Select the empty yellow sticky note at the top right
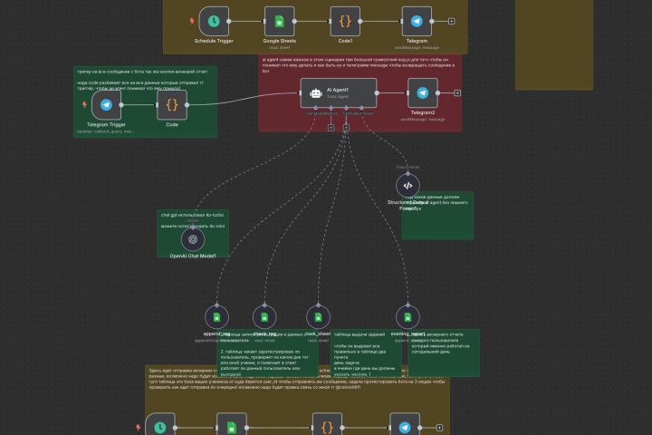Viewport: 652px width, 435px height. (554, 44)
